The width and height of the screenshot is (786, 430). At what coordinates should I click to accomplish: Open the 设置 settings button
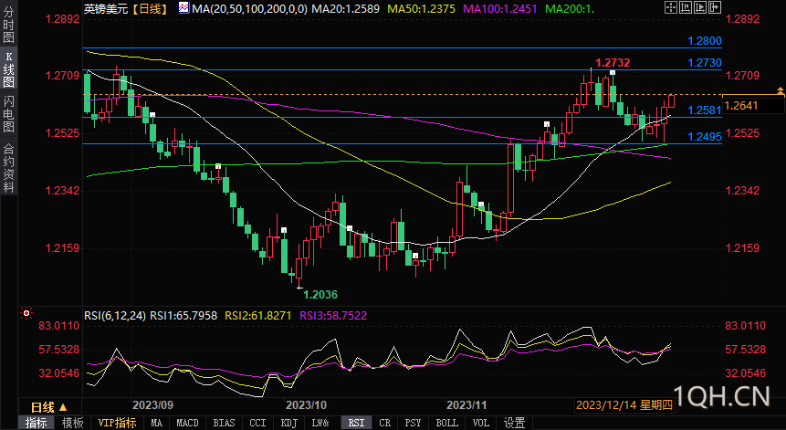514,423
